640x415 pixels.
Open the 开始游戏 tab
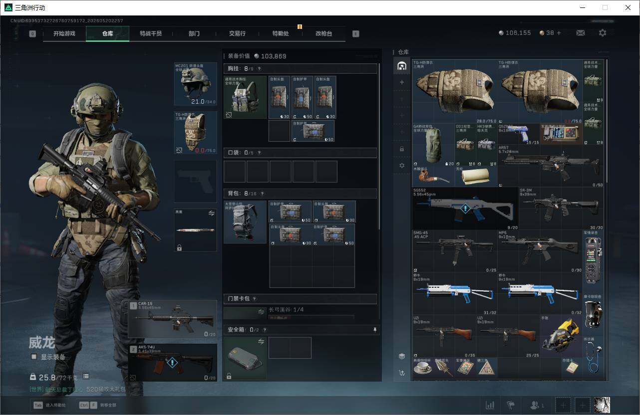tap(64, 33)
